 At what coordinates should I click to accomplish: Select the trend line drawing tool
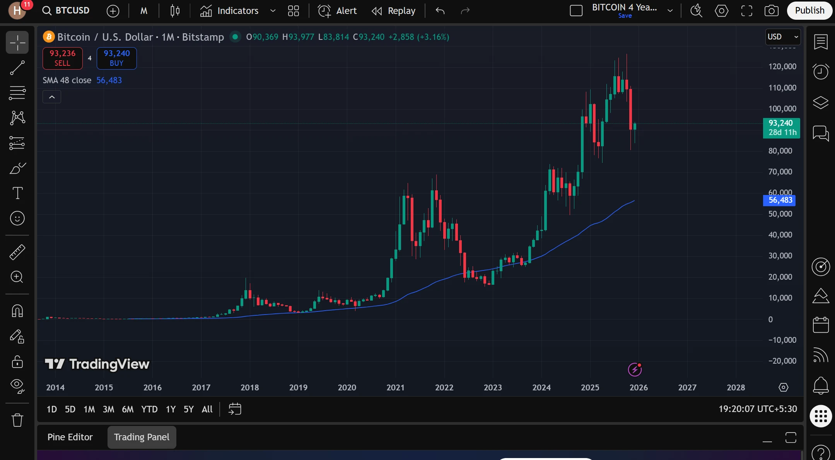click(x=17, y=68)
